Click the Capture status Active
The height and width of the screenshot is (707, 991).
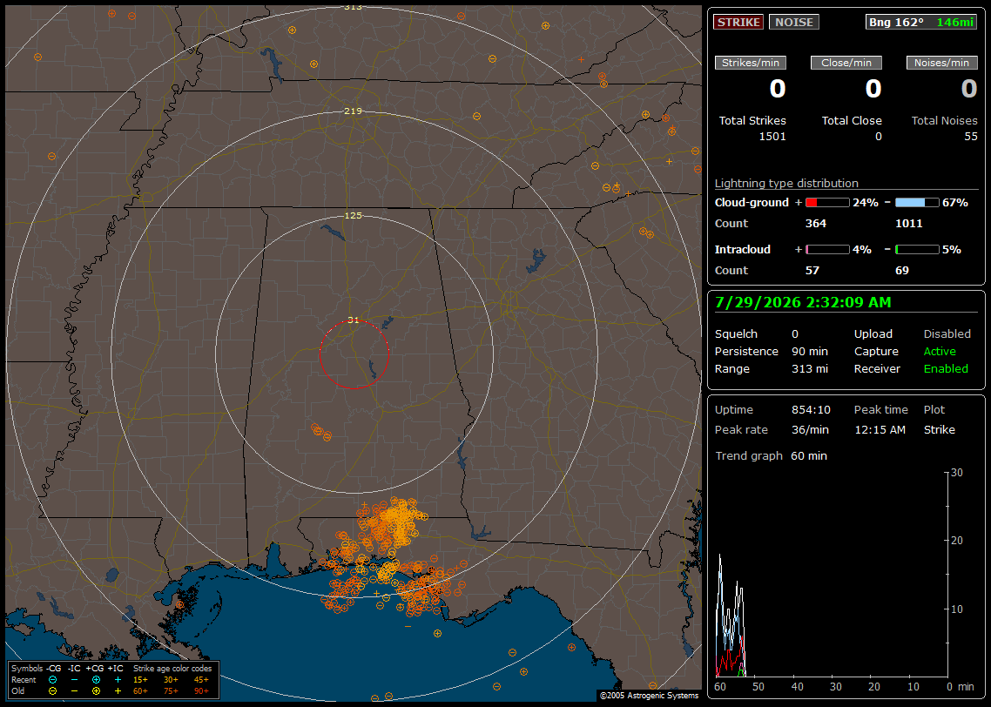[x=939, y=351]
